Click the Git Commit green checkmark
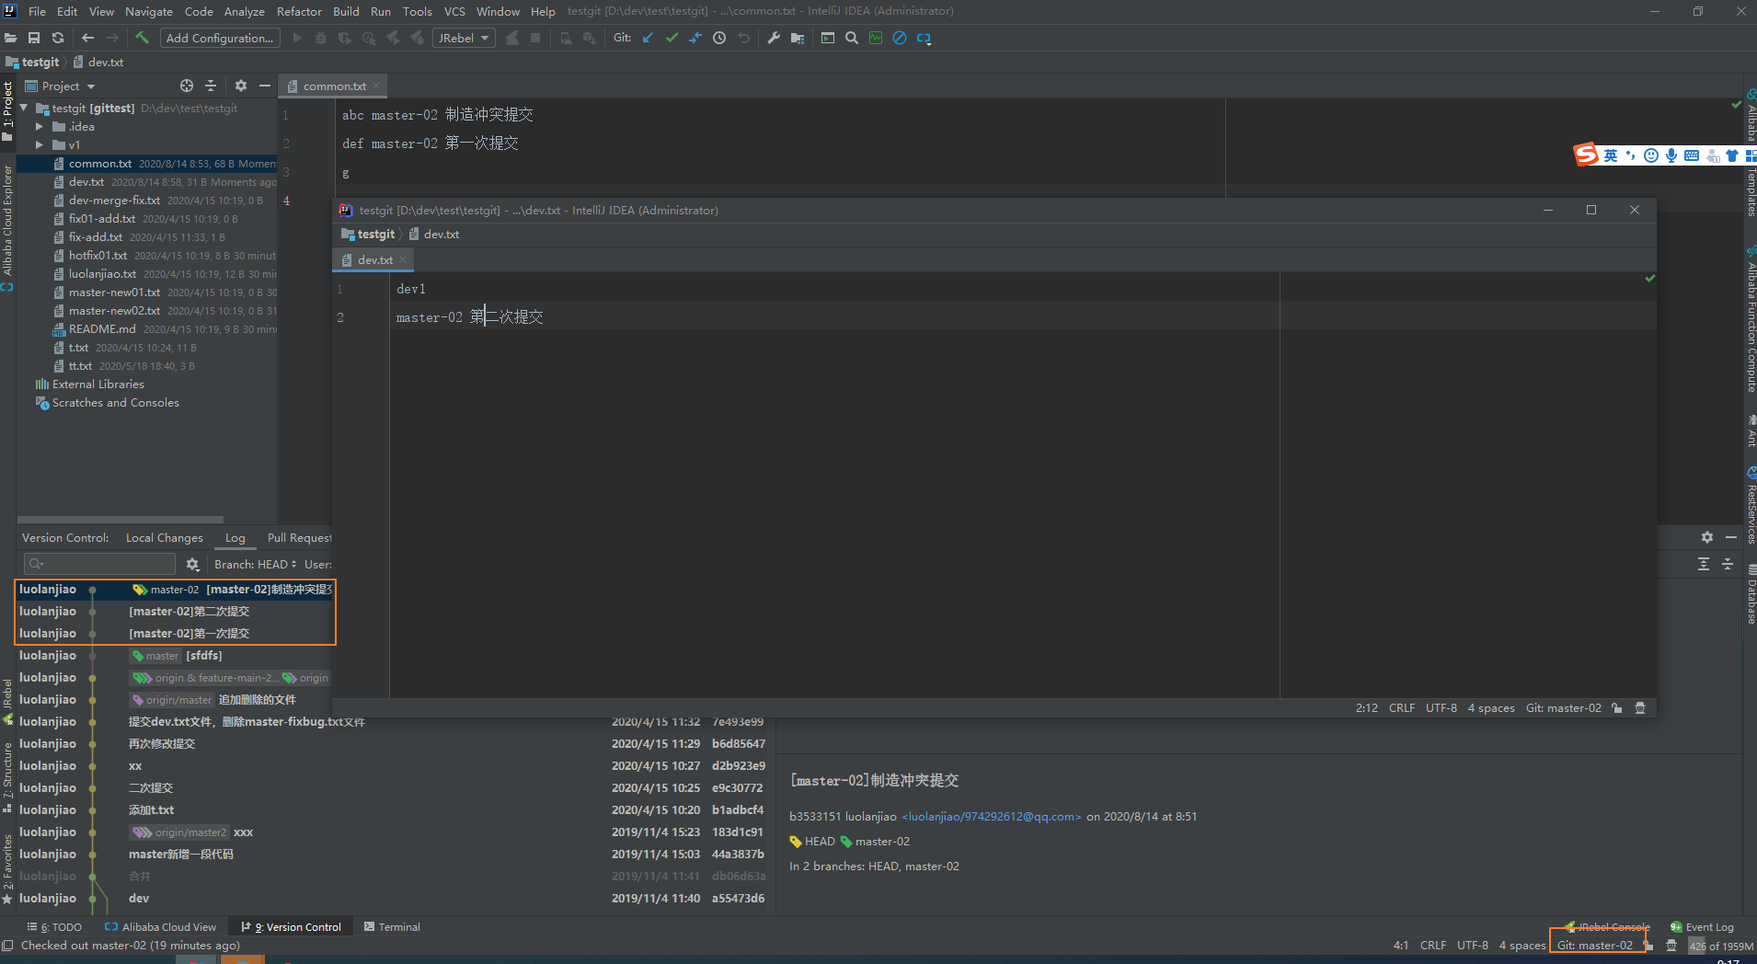The height and width of the screenshot is (964, 1757). coord(672,38)
